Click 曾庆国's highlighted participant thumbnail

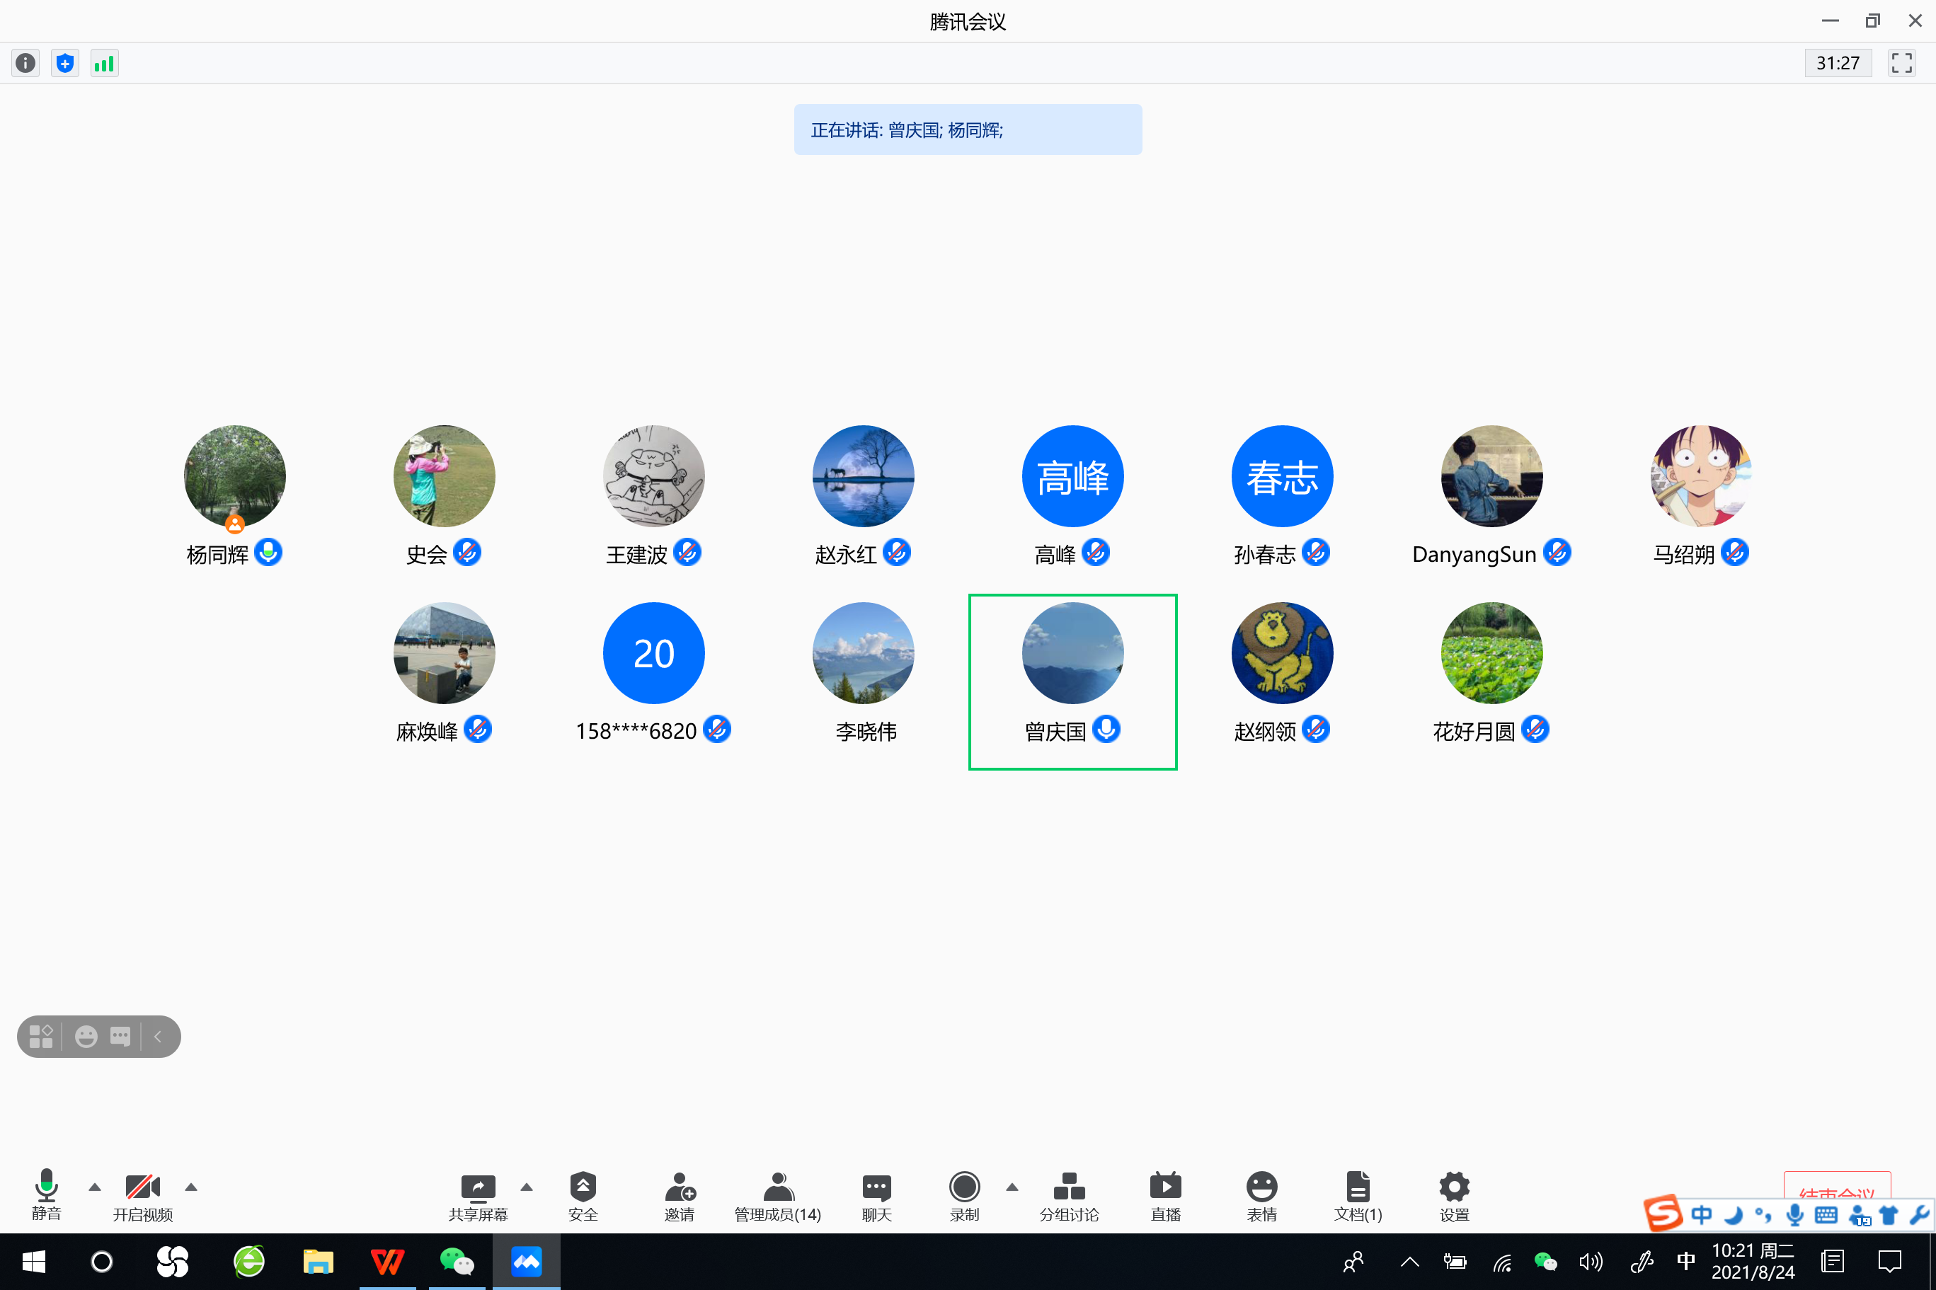point(1072,655)
